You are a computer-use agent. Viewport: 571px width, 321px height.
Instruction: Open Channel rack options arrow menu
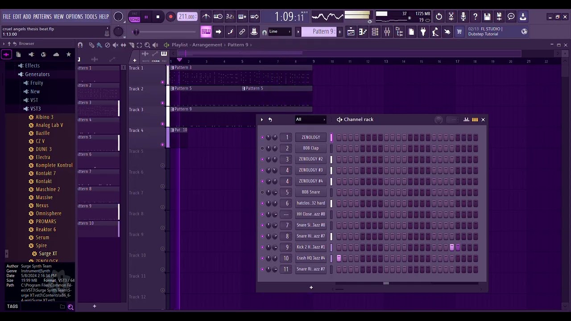coord(262,119)
